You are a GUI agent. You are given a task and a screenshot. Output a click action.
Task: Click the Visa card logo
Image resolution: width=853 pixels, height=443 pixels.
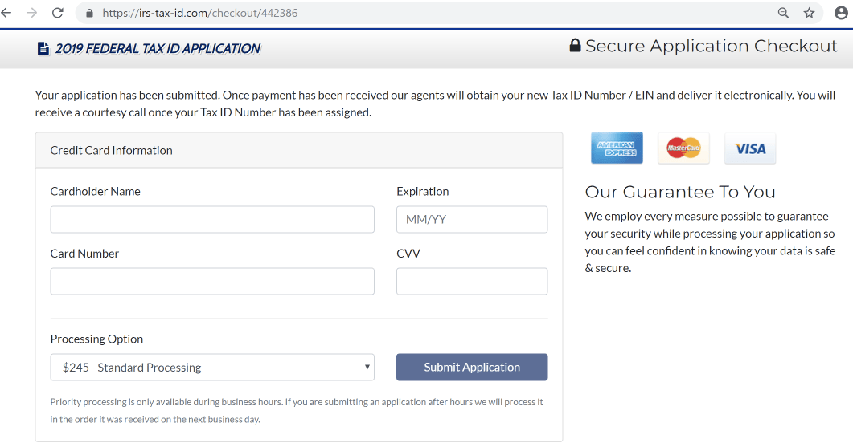pyautogui.click(x=750, y=148)
